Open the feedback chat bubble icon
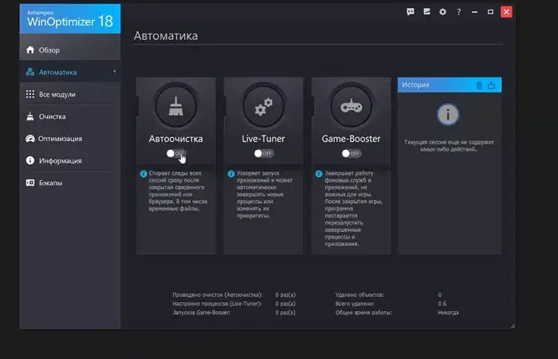This screenshot has width=558, height=359. coord(411,12)
